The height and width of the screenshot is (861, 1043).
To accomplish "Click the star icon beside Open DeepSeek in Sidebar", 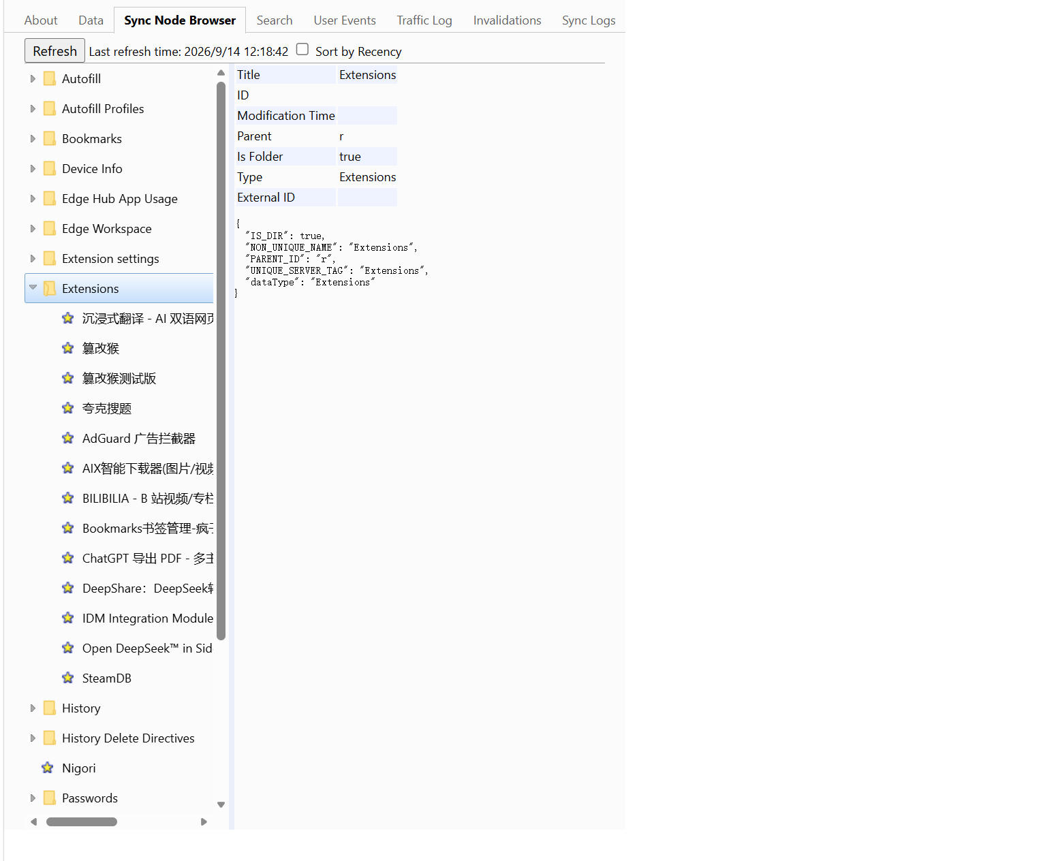I will 67,648.
